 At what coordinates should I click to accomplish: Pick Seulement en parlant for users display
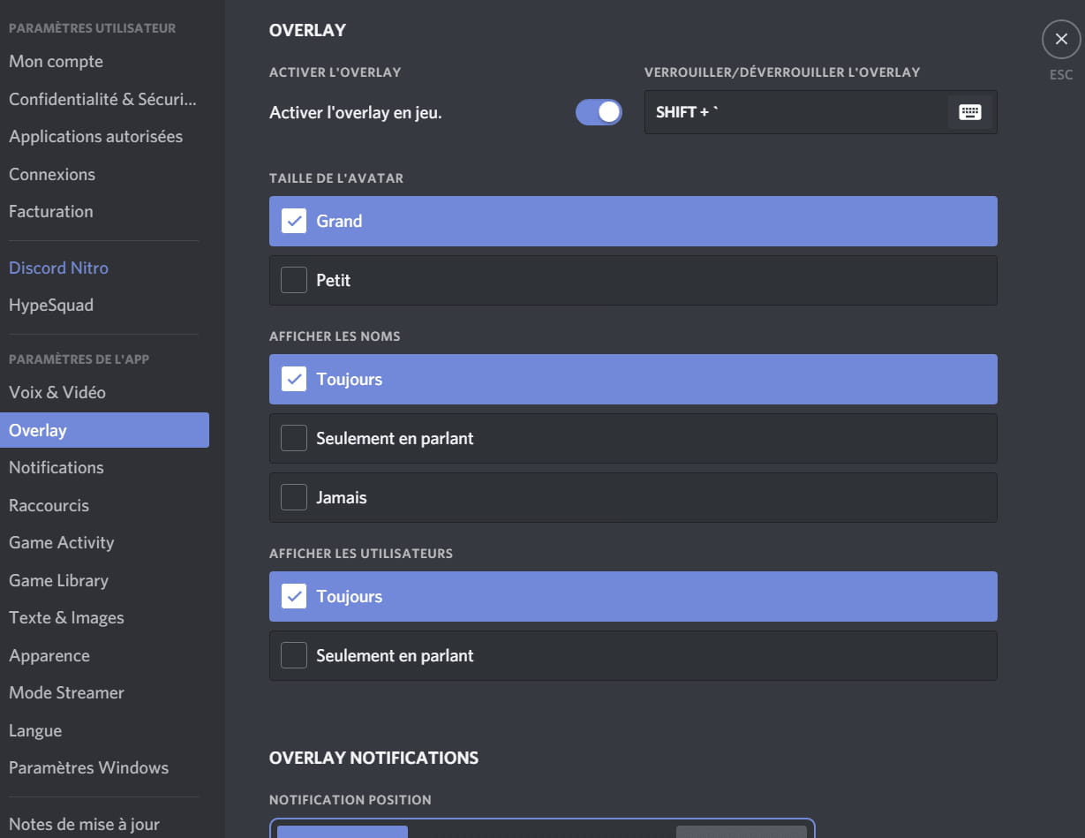pyautogui.click(x=633, y=655)
